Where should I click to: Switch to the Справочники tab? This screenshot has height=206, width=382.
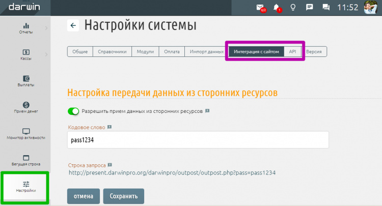coord(112,52)
